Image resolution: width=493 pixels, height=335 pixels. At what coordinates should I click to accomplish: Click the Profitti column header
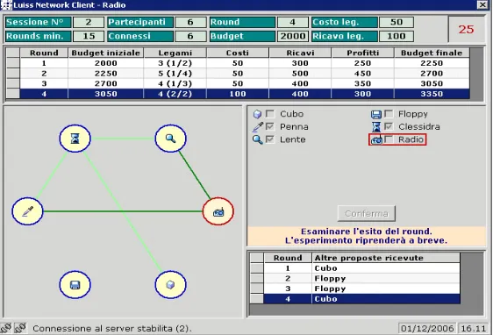[x=363, y=53]
